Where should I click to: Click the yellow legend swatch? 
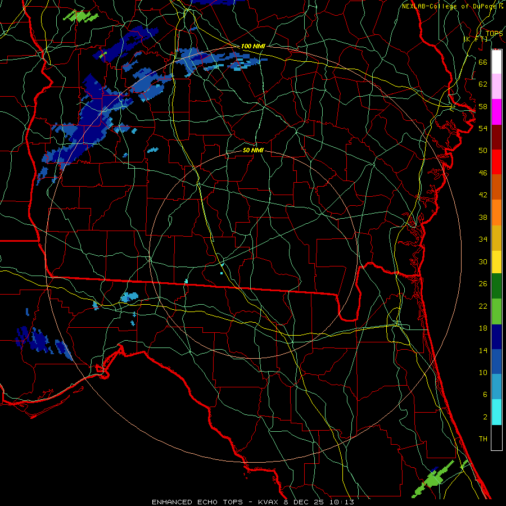click(x=496, y=262)
